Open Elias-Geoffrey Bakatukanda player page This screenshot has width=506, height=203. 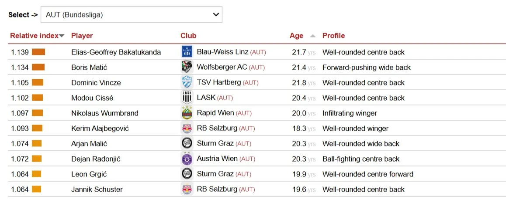[116, 52]
